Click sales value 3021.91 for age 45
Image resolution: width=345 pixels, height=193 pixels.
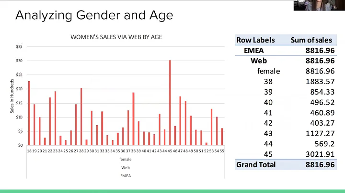(x=320, y=154)
